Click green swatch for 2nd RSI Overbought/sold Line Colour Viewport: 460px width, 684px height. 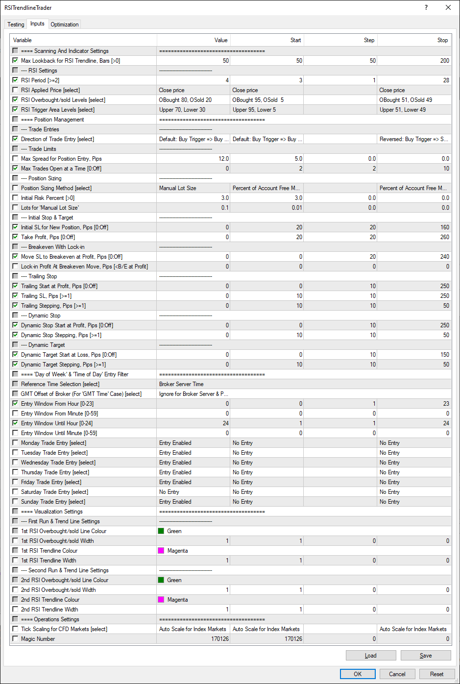pos(161,580)
